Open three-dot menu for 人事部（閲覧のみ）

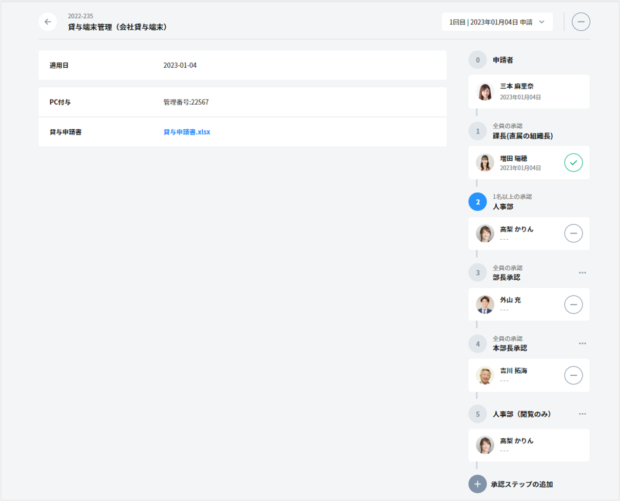pyautogui.click(x=582, y=414)
